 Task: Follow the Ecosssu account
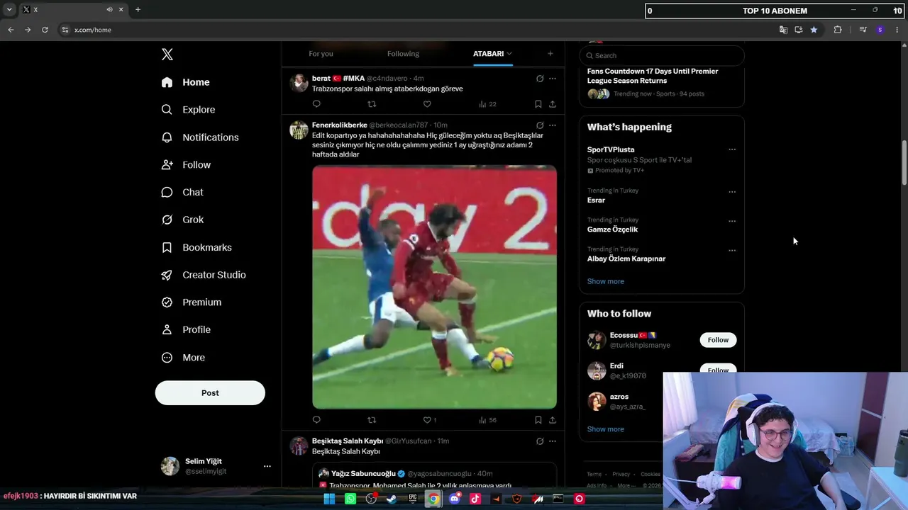(718, 340)
